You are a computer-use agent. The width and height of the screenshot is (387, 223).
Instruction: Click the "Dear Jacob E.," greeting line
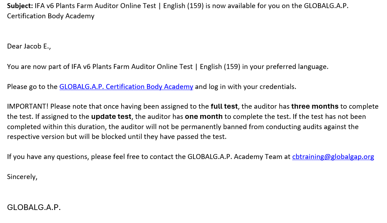[29, 46]
